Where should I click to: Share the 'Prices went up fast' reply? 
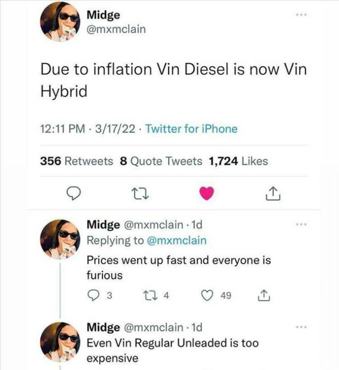click(x=265, y=296)
